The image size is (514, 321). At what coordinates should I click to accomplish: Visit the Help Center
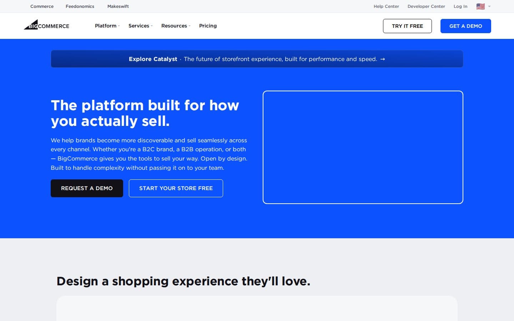386,6
